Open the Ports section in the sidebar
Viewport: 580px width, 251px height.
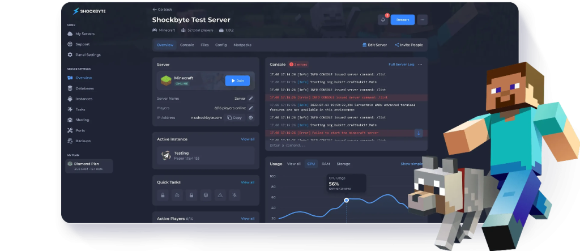point(76,130)
